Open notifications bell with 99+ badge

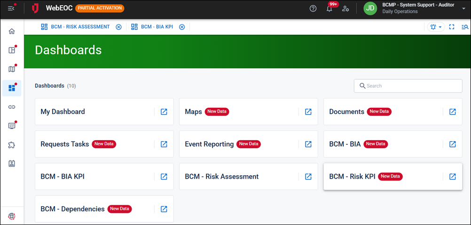[x=329, y=8]
